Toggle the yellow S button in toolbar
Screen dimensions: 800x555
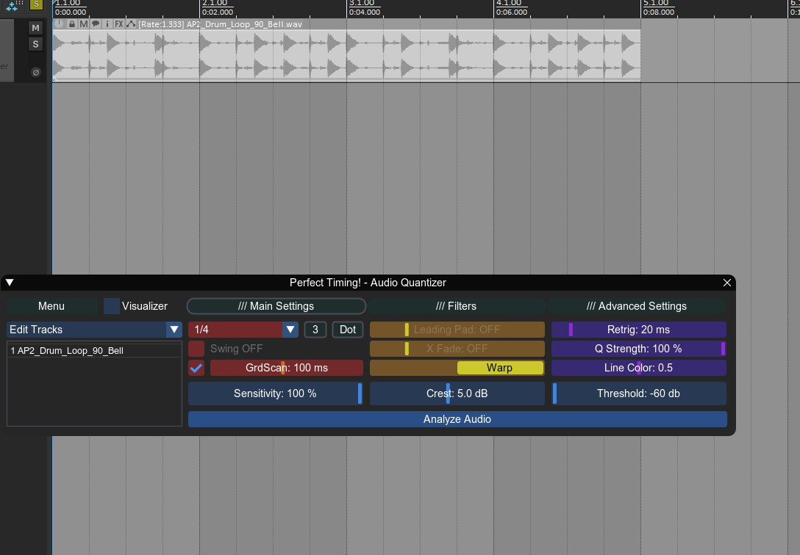(36, 4)
